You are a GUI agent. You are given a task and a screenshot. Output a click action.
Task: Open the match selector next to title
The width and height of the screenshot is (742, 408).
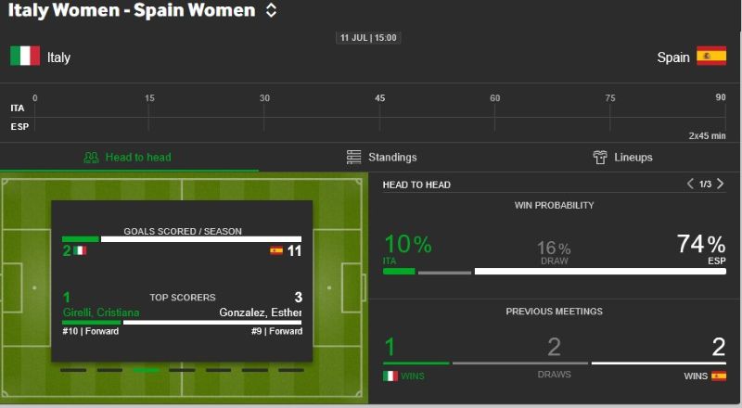tap(271, 11)
